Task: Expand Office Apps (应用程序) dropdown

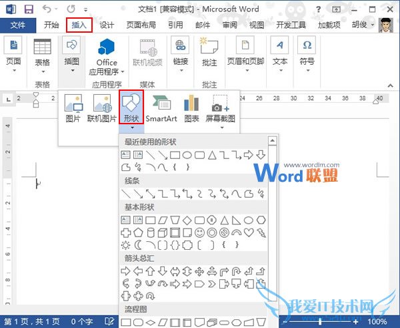Action: coord(123,71)
